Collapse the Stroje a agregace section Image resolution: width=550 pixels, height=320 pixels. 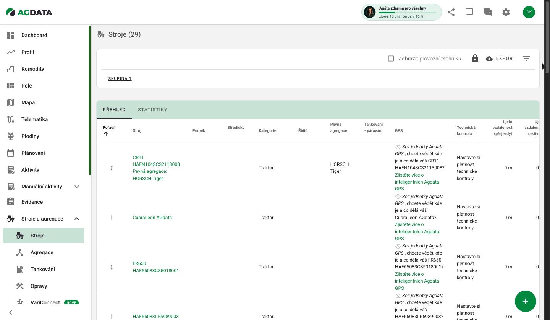tap(77, 219)
